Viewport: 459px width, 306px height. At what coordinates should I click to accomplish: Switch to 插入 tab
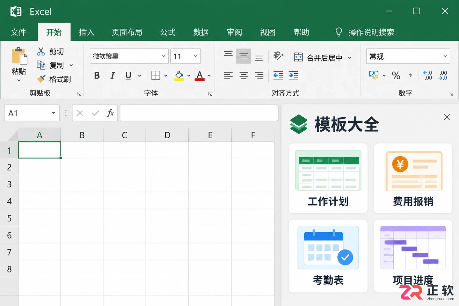coord(87,32)
